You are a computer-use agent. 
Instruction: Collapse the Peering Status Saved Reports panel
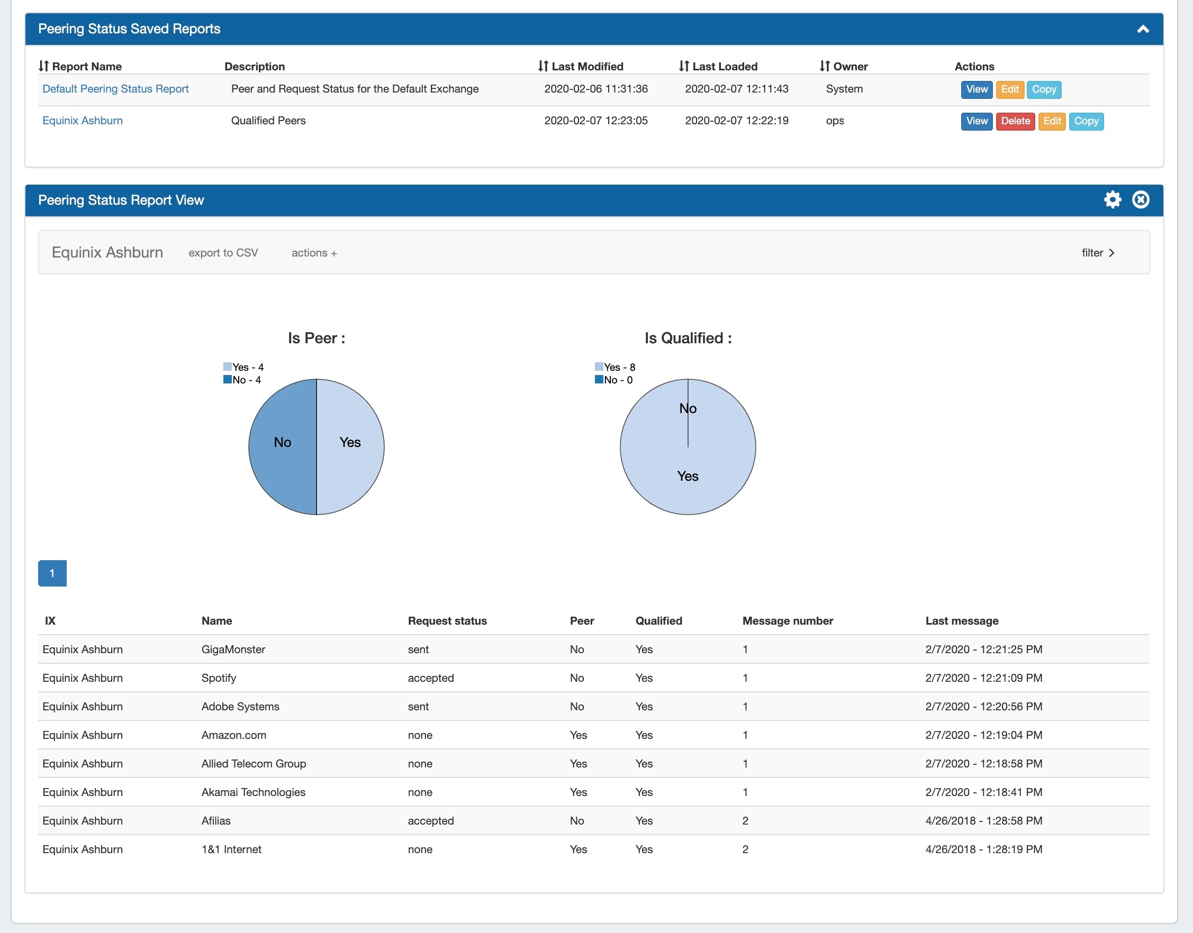[1143, 30]
